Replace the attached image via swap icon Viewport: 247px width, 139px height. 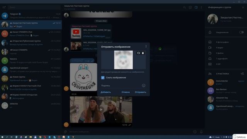click(x=139, y=53)
